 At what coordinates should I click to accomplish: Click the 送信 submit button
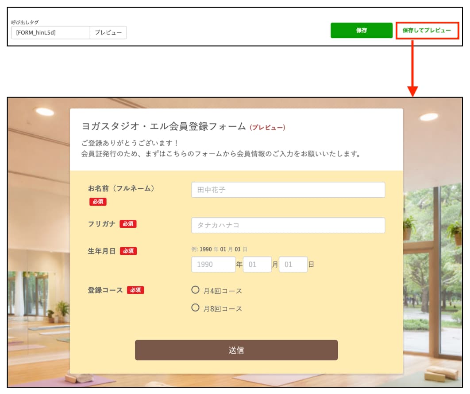(x=236, y=350)
